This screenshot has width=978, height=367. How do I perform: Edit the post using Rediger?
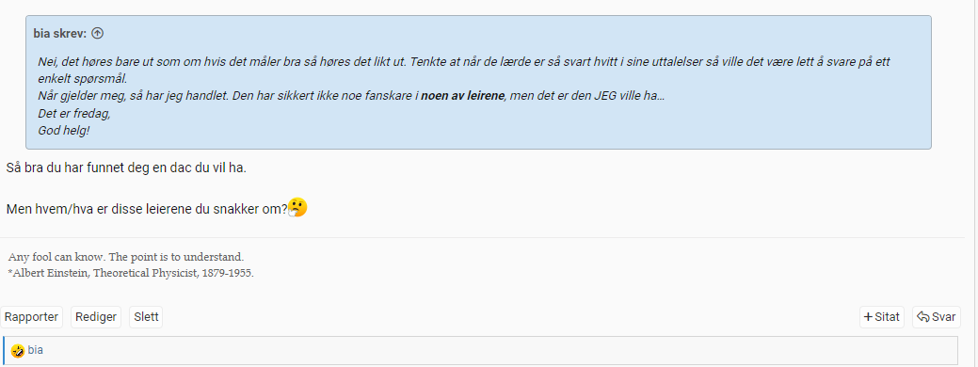point(96,317)
